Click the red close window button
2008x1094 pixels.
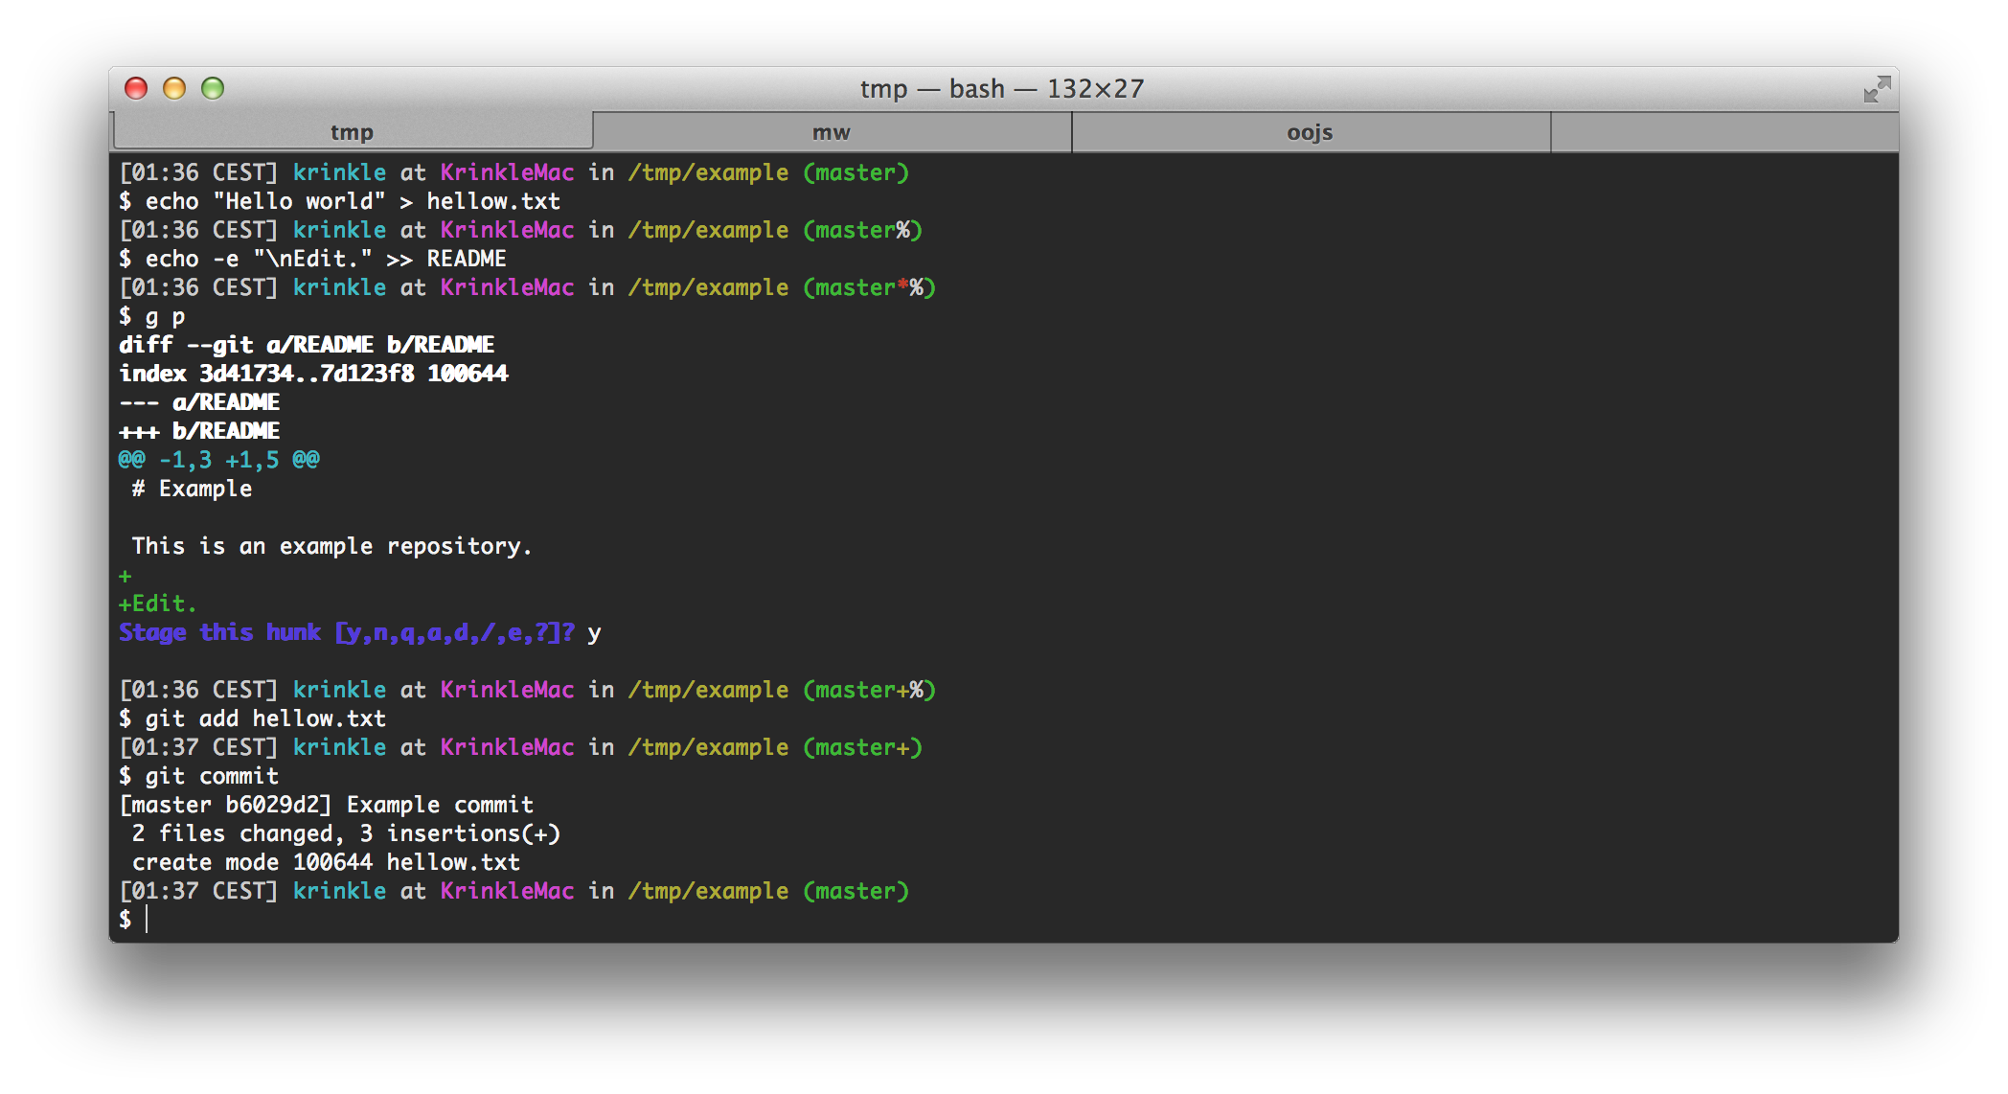coord(136,89)
